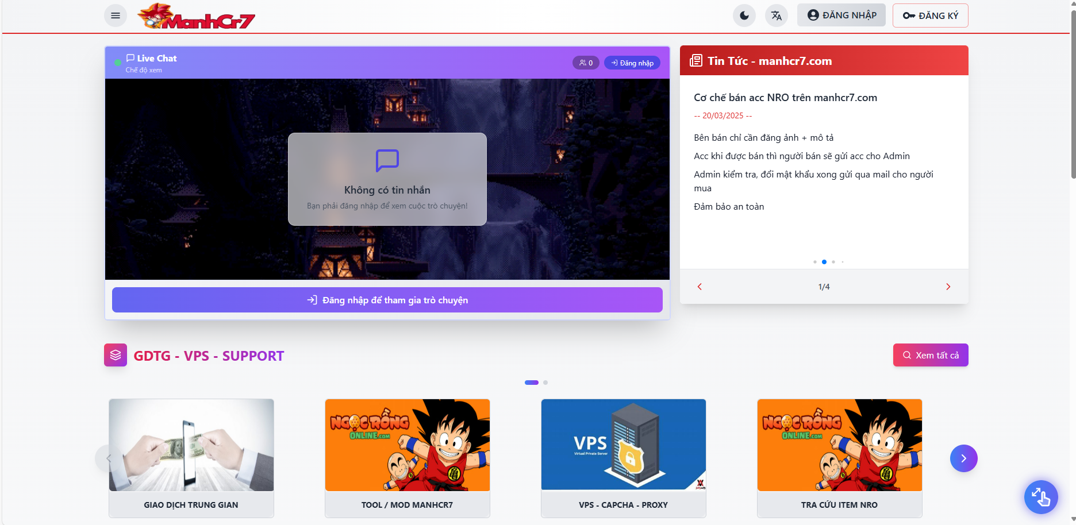Open TOOL / MOD MANHCR7 thumbnail

pyautogui.click(x=408, y=445)
